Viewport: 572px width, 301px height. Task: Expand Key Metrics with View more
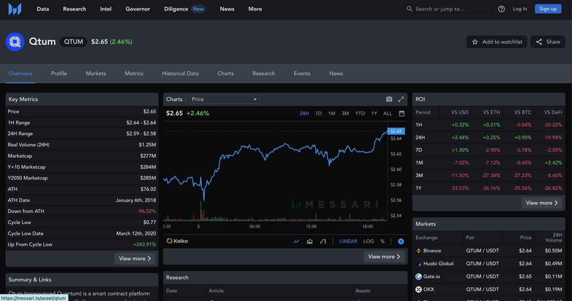(x=135, y=258)
